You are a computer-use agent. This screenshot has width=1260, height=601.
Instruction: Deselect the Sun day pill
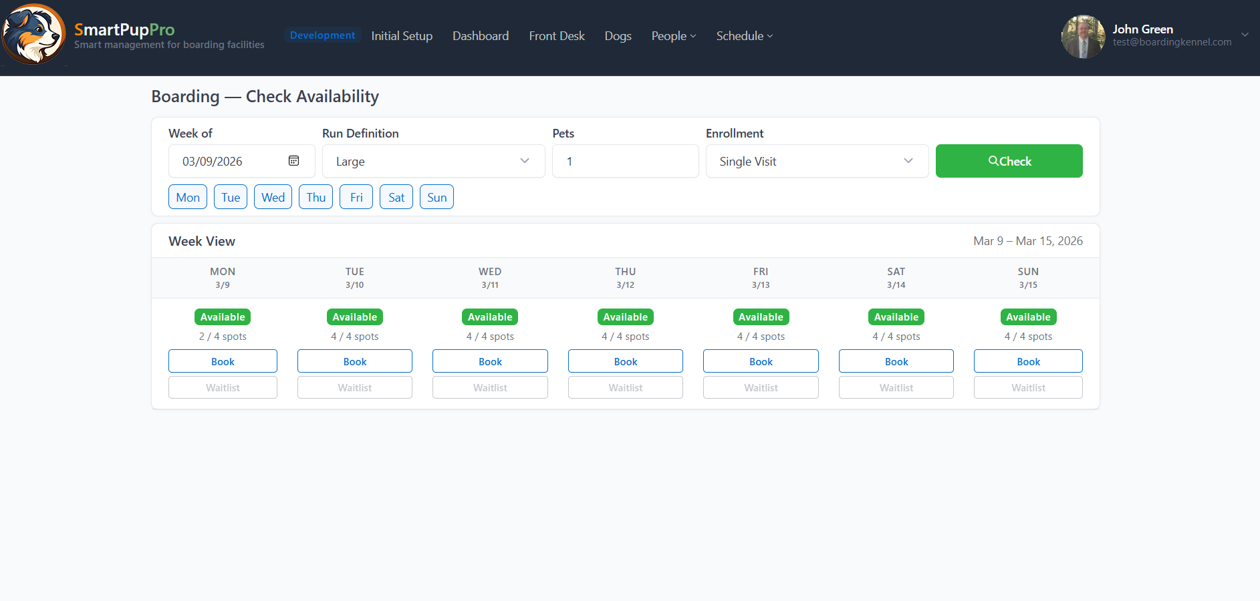coord(436,196)
